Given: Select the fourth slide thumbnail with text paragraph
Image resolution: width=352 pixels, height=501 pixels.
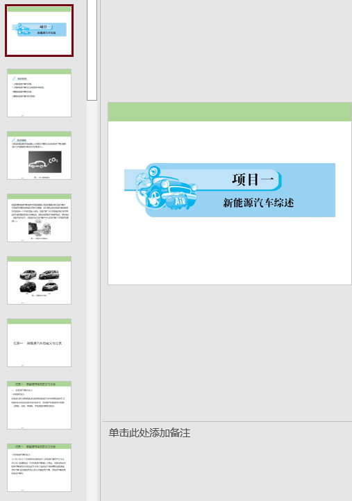Looking at the screenshot, I should pos(39,218).
